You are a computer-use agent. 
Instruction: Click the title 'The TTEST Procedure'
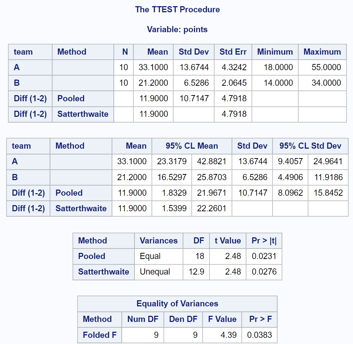coord(177,9)
